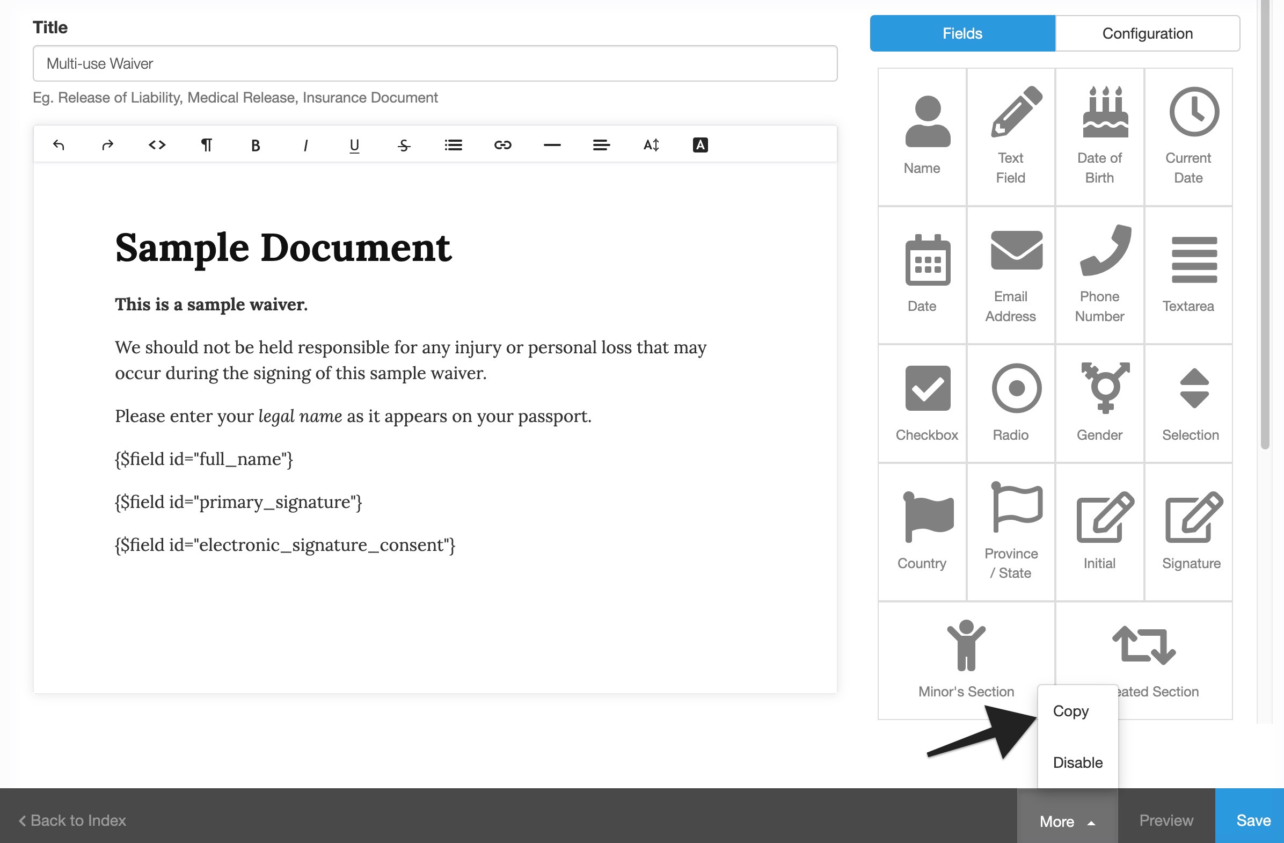Open font size options
This screenshot has height=843, width=1284.
pos(651,144)
